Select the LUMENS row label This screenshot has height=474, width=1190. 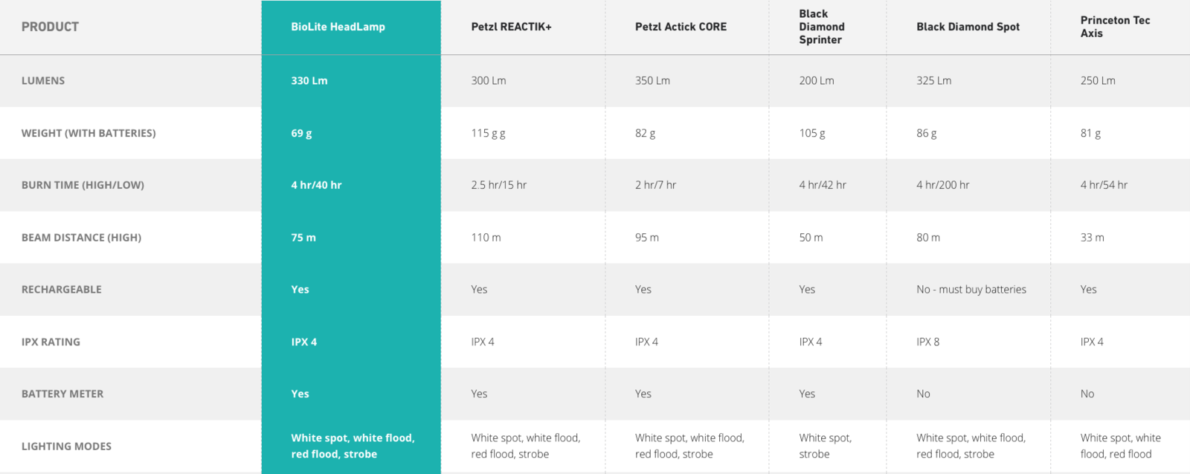(43, 80)
